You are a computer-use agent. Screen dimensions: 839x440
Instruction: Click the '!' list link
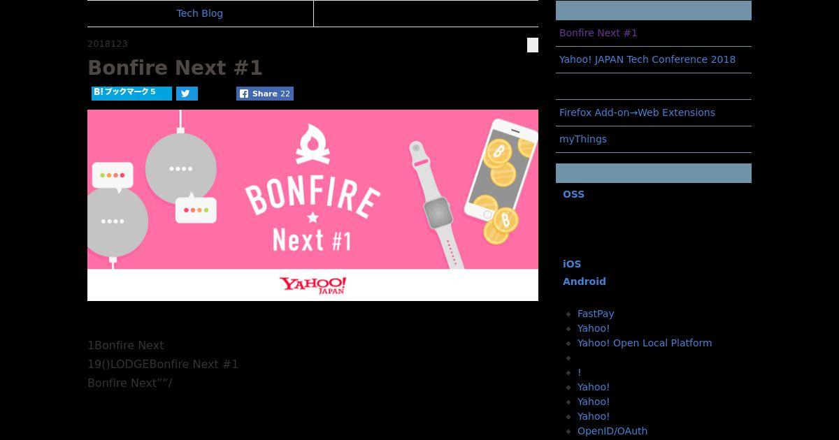click(x=580, y=372)
